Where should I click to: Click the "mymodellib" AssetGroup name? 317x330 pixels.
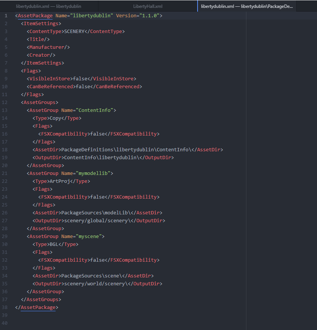(x=94, y=173)
